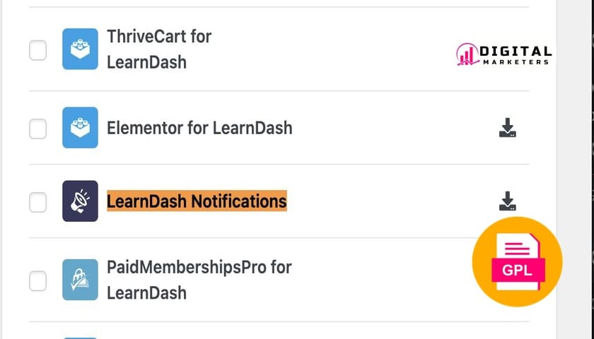Open the ThriveCart for LearnDash title

point(159,49)
